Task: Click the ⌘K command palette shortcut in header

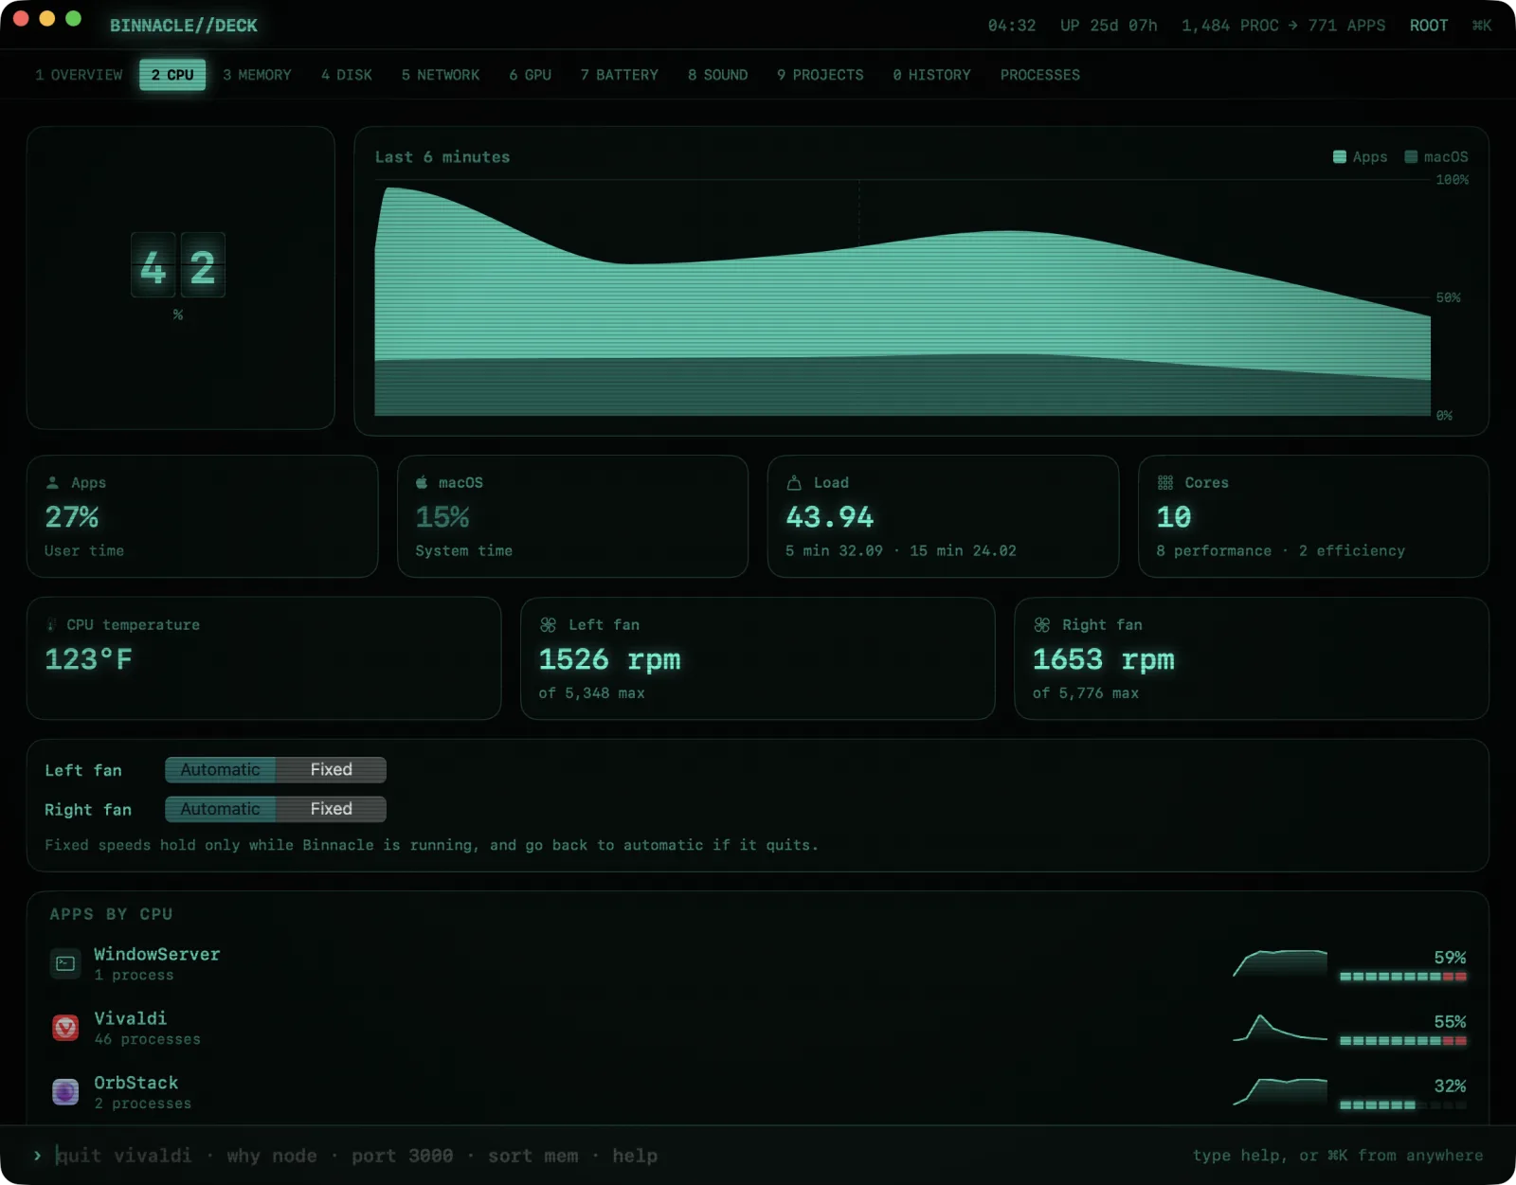Action: pos(1482,26)
